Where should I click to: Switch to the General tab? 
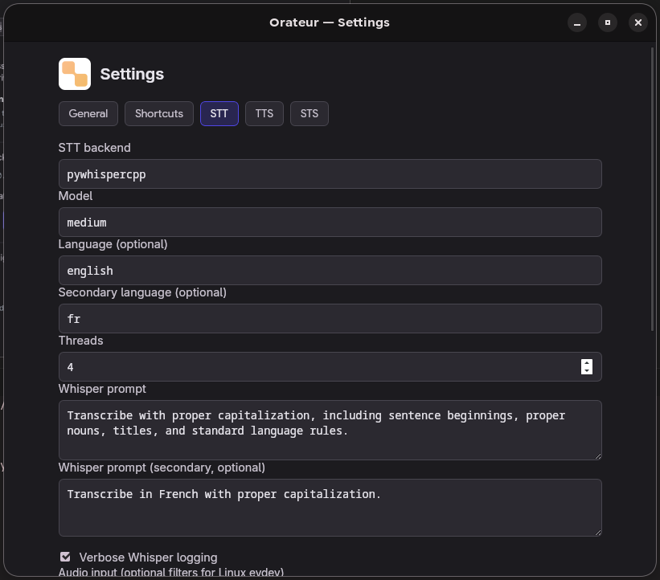click(88, 113)
